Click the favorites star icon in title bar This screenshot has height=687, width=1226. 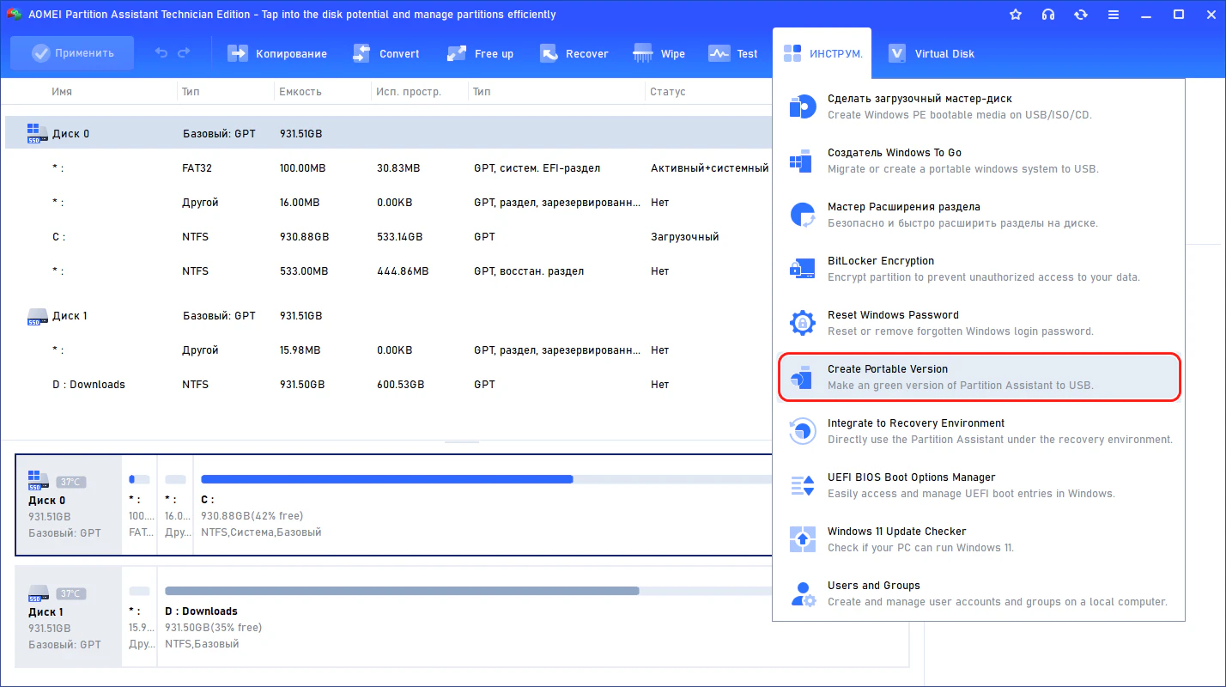pos(1016,15)
